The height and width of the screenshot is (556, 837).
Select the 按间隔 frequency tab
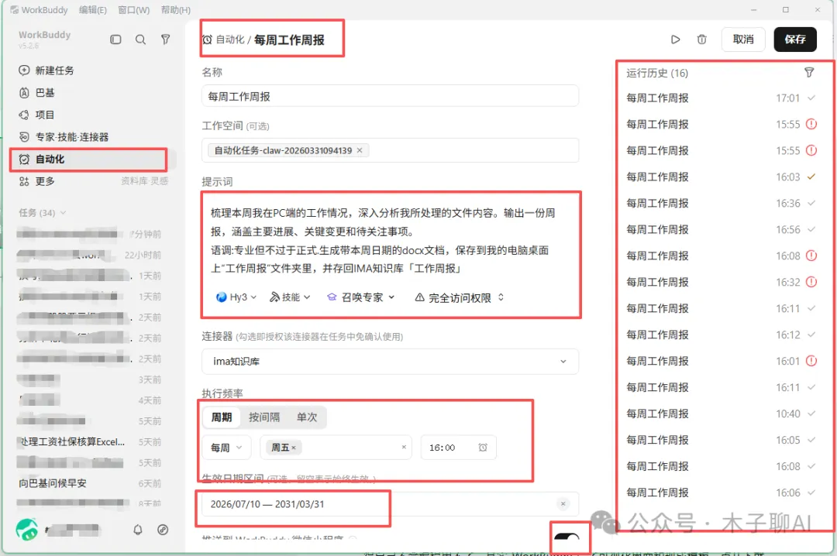(x=263, y=417)
